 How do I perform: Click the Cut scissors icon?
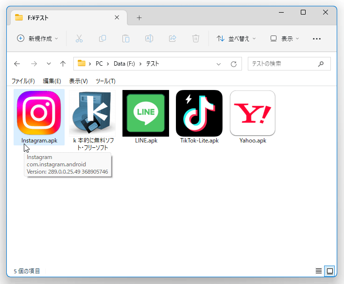click(79, 38)
